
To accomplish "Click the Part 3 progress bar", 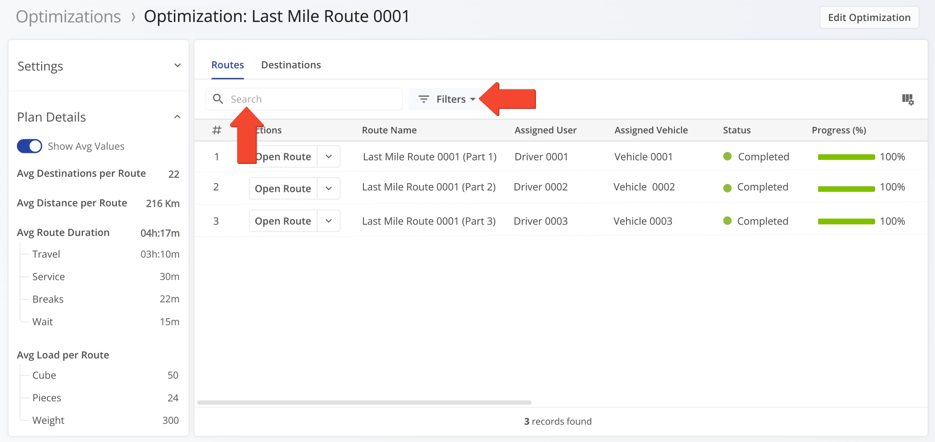I will 846,221.
